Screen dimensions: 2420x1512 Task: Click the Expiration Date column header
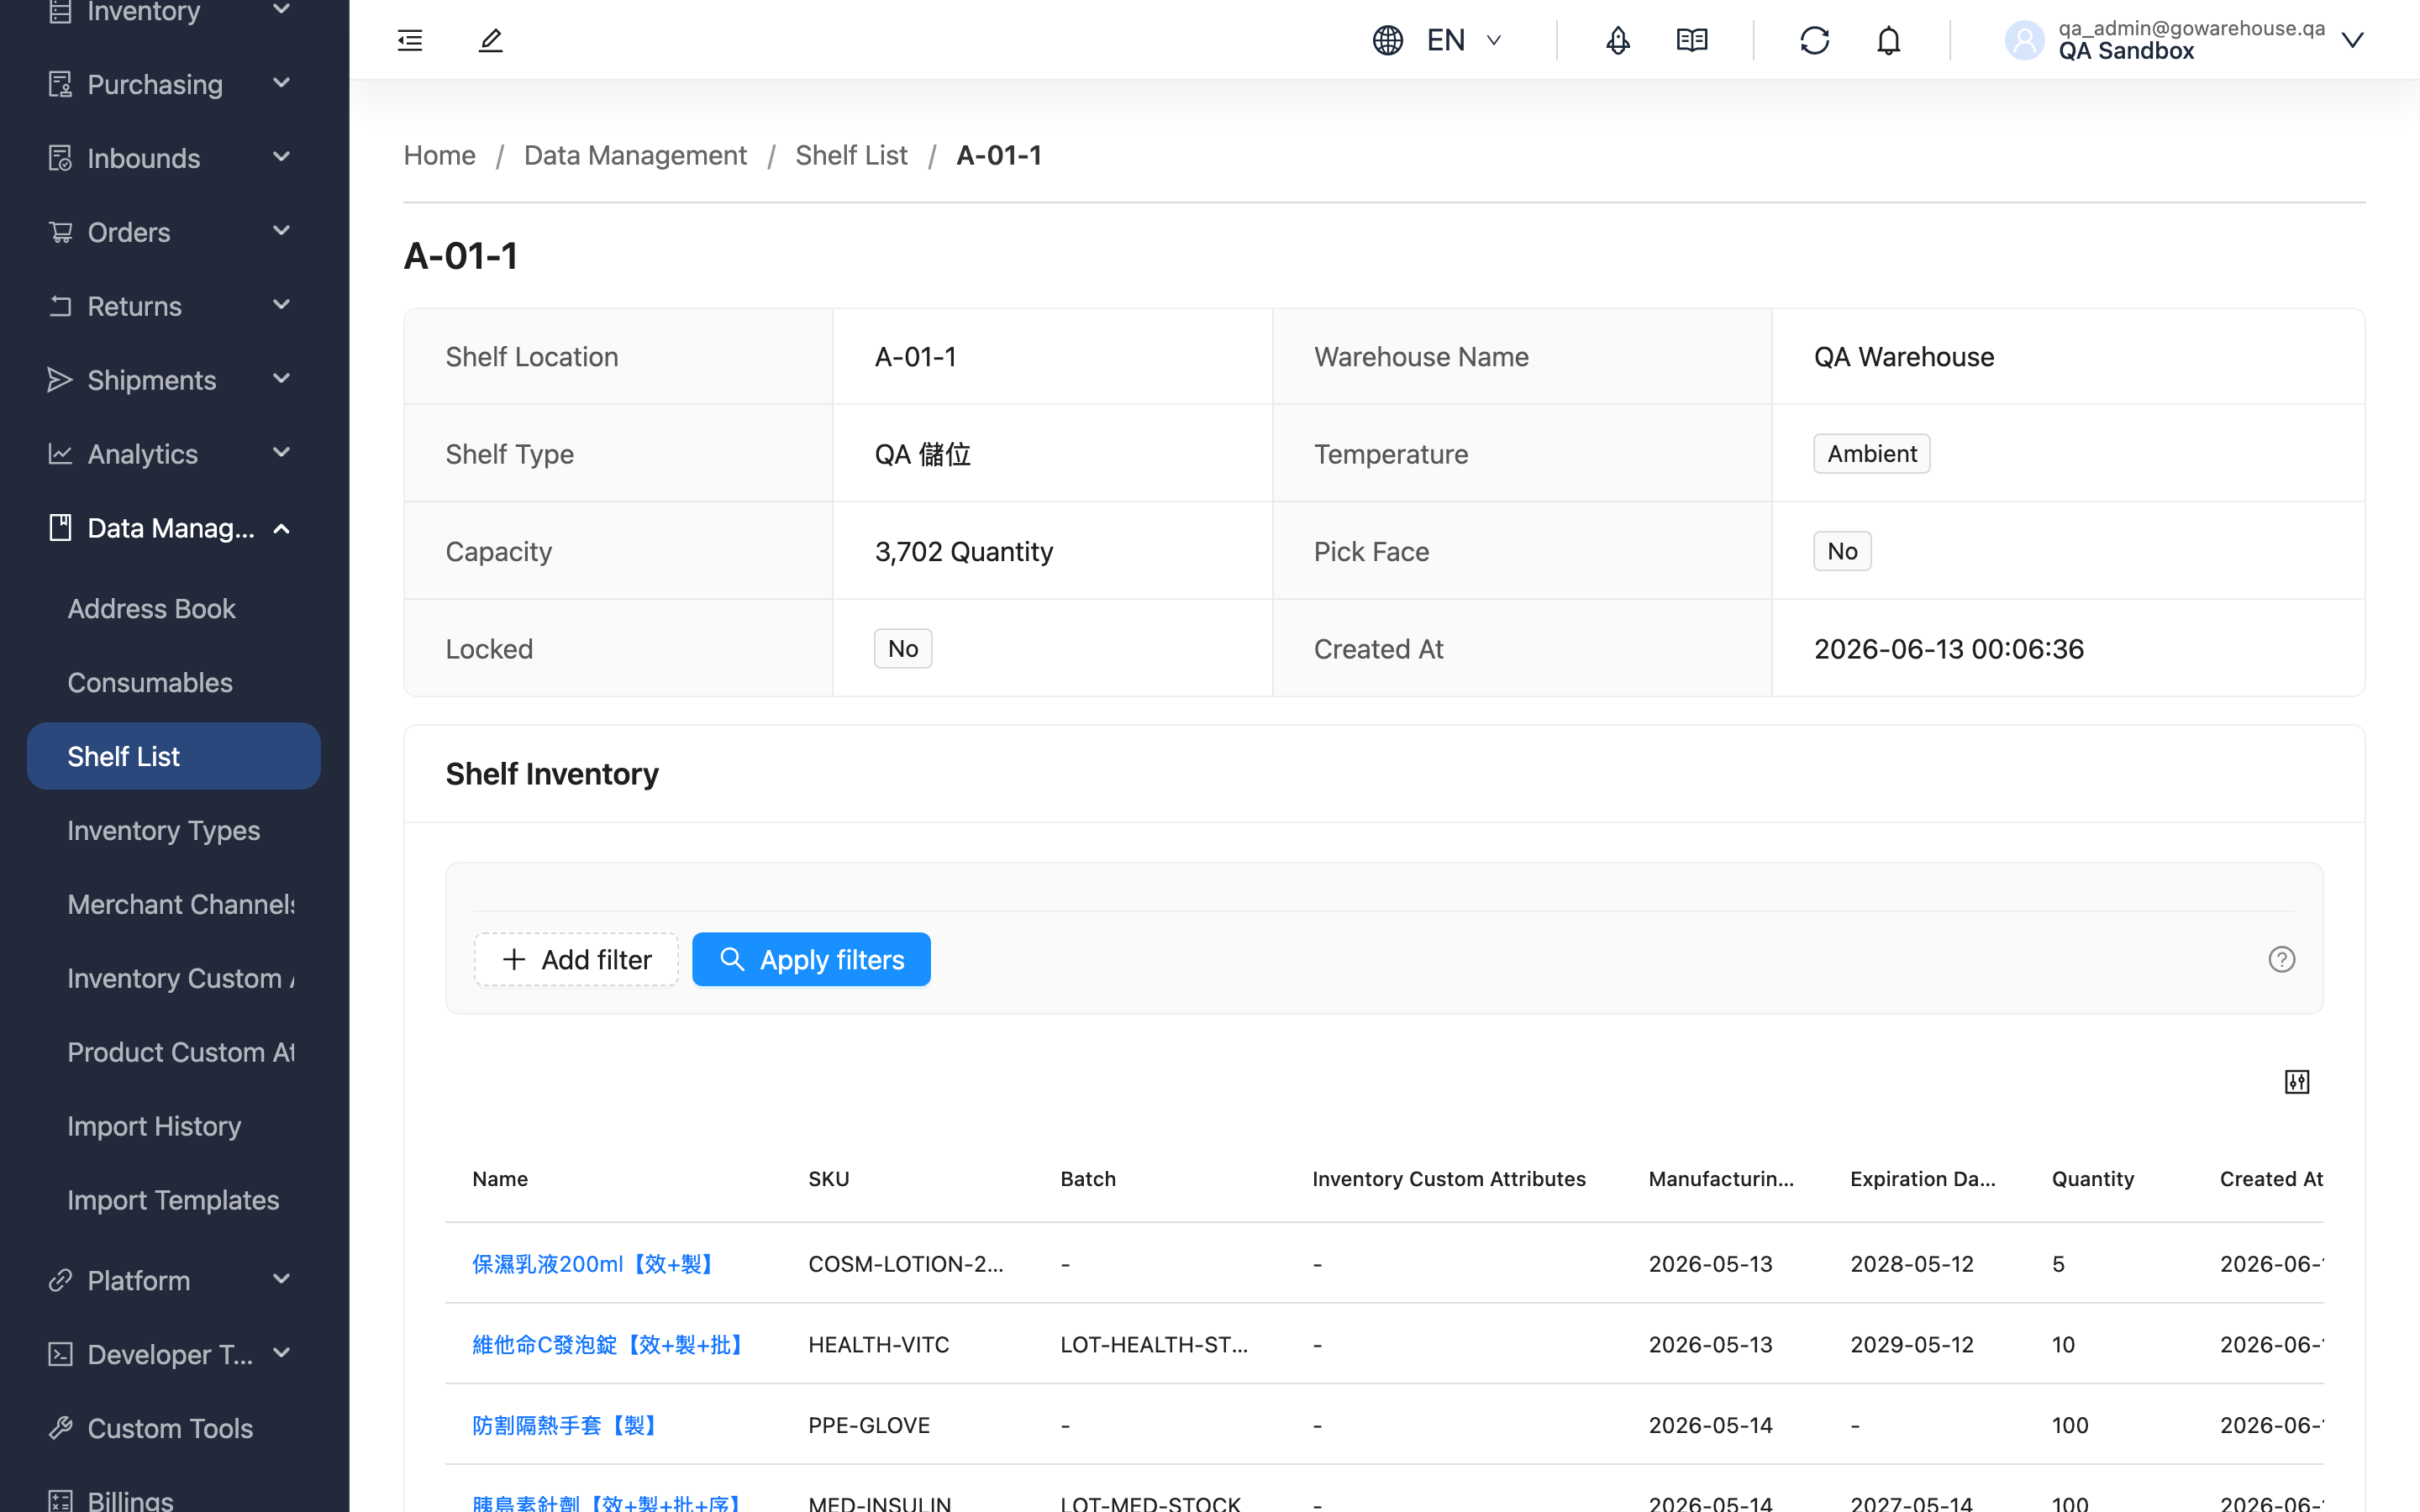[x=1923, y=1179]
